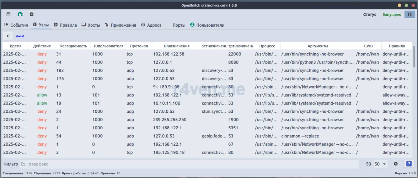
Task: Click the Фильтр text input field
Action: coord(189,164)
